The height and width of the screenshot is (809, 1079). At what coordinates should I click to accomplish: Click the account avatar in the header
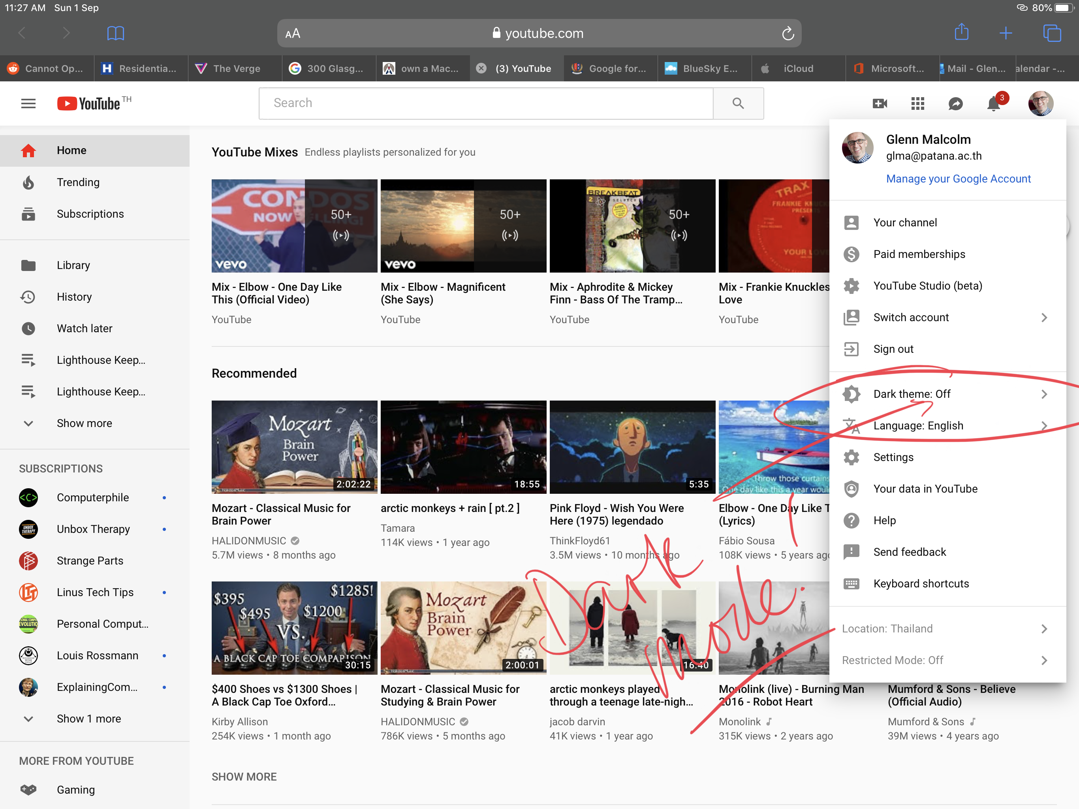[1040, 103]
